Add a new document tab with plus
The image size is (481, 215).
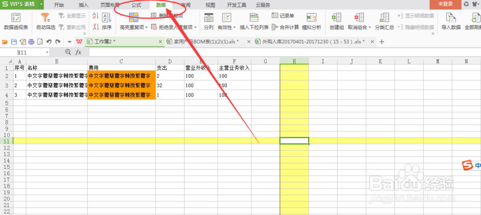381,42
